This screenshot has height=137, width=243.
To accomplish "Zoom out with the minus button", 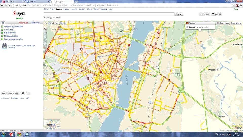I will (45, 32).
